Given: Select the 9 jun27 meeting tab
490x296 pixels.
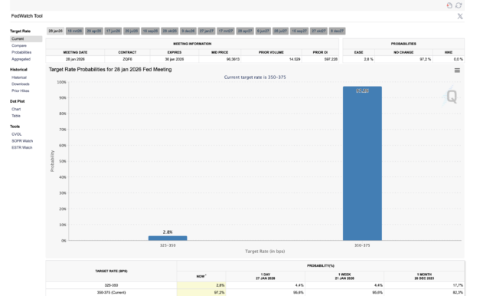Looking at the screenshot, I should pos(263,31).
